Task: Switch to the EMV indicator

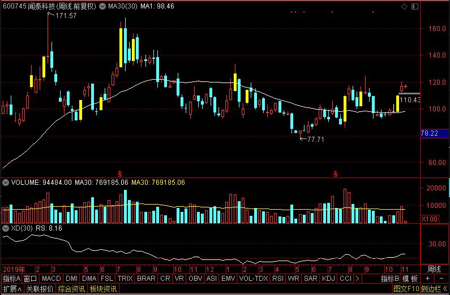Action: coord(228,279)
